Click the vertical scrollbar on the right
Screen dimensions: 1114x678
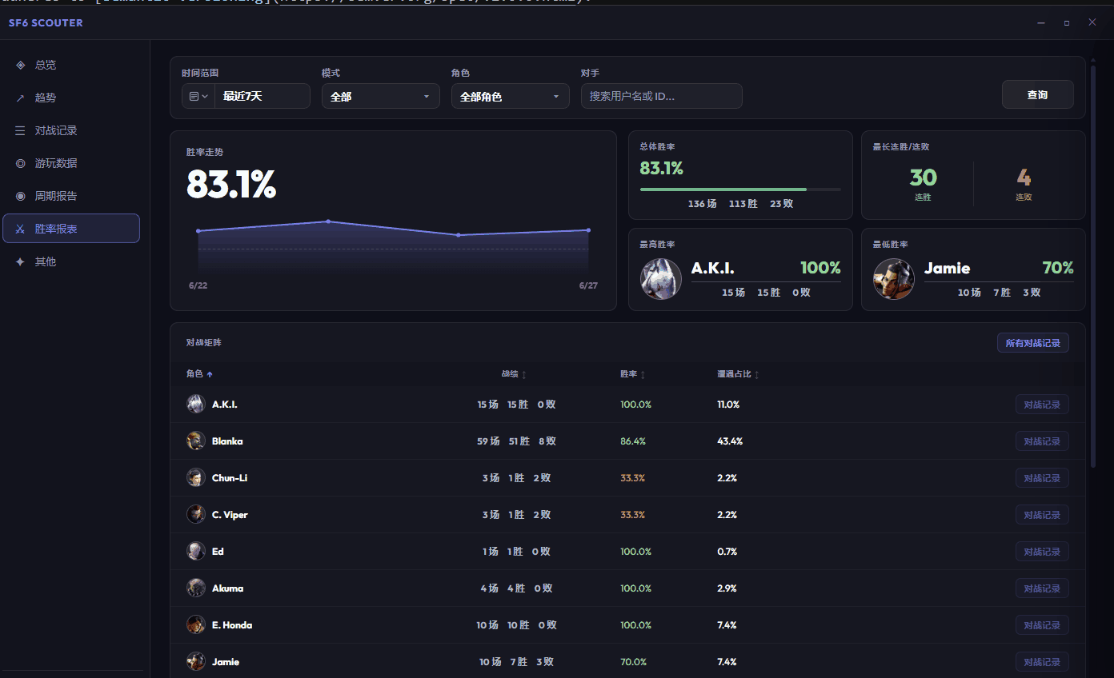1093,266
